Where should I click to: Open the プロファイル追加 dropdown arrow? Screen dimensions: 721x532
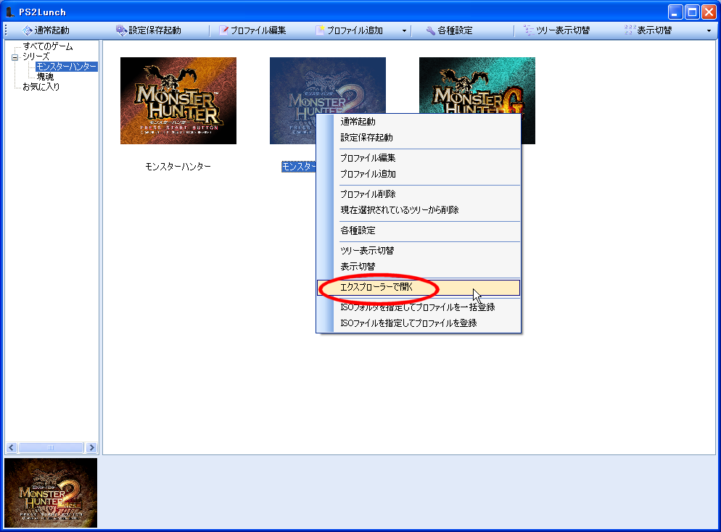pos(404,30)
